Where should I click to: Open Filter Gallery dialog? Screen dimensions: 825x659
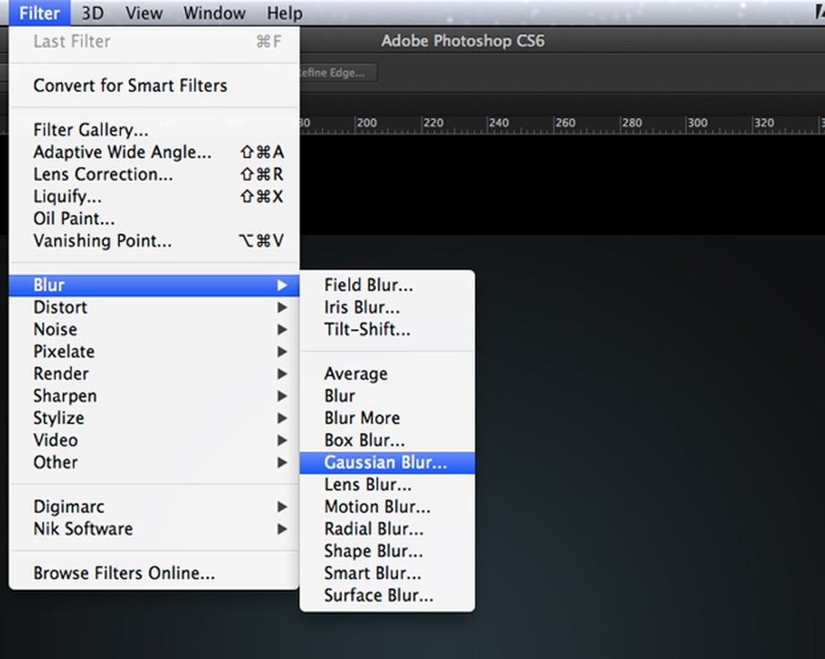click(91, 131)
